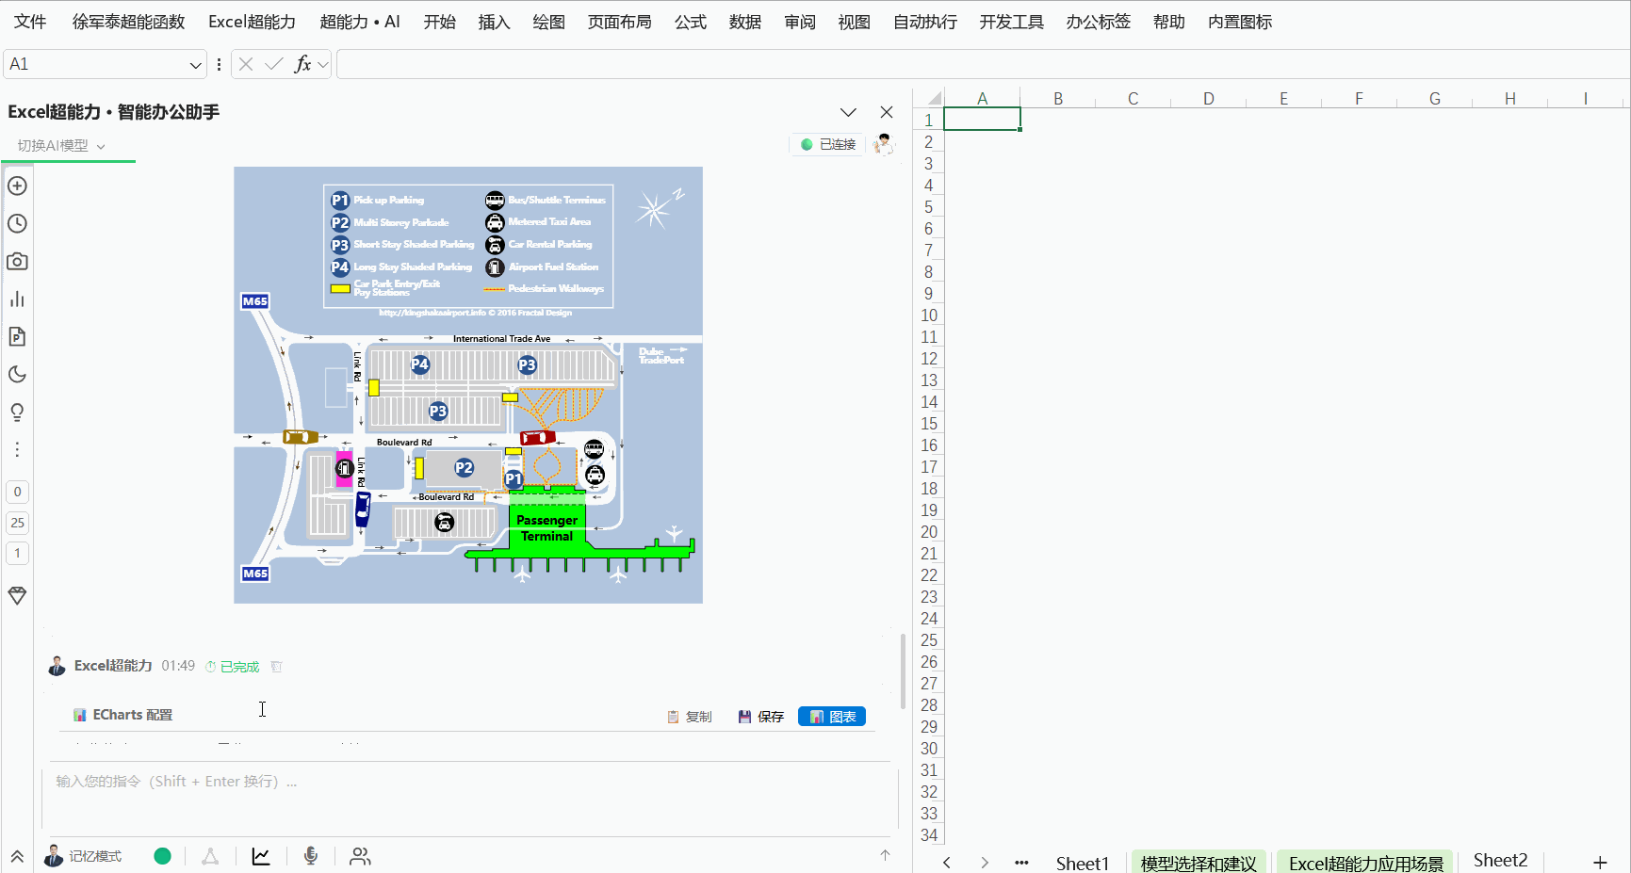1631x873 pixels.
Task: Click the formula bar input area
Action: (x=983, y=64)
